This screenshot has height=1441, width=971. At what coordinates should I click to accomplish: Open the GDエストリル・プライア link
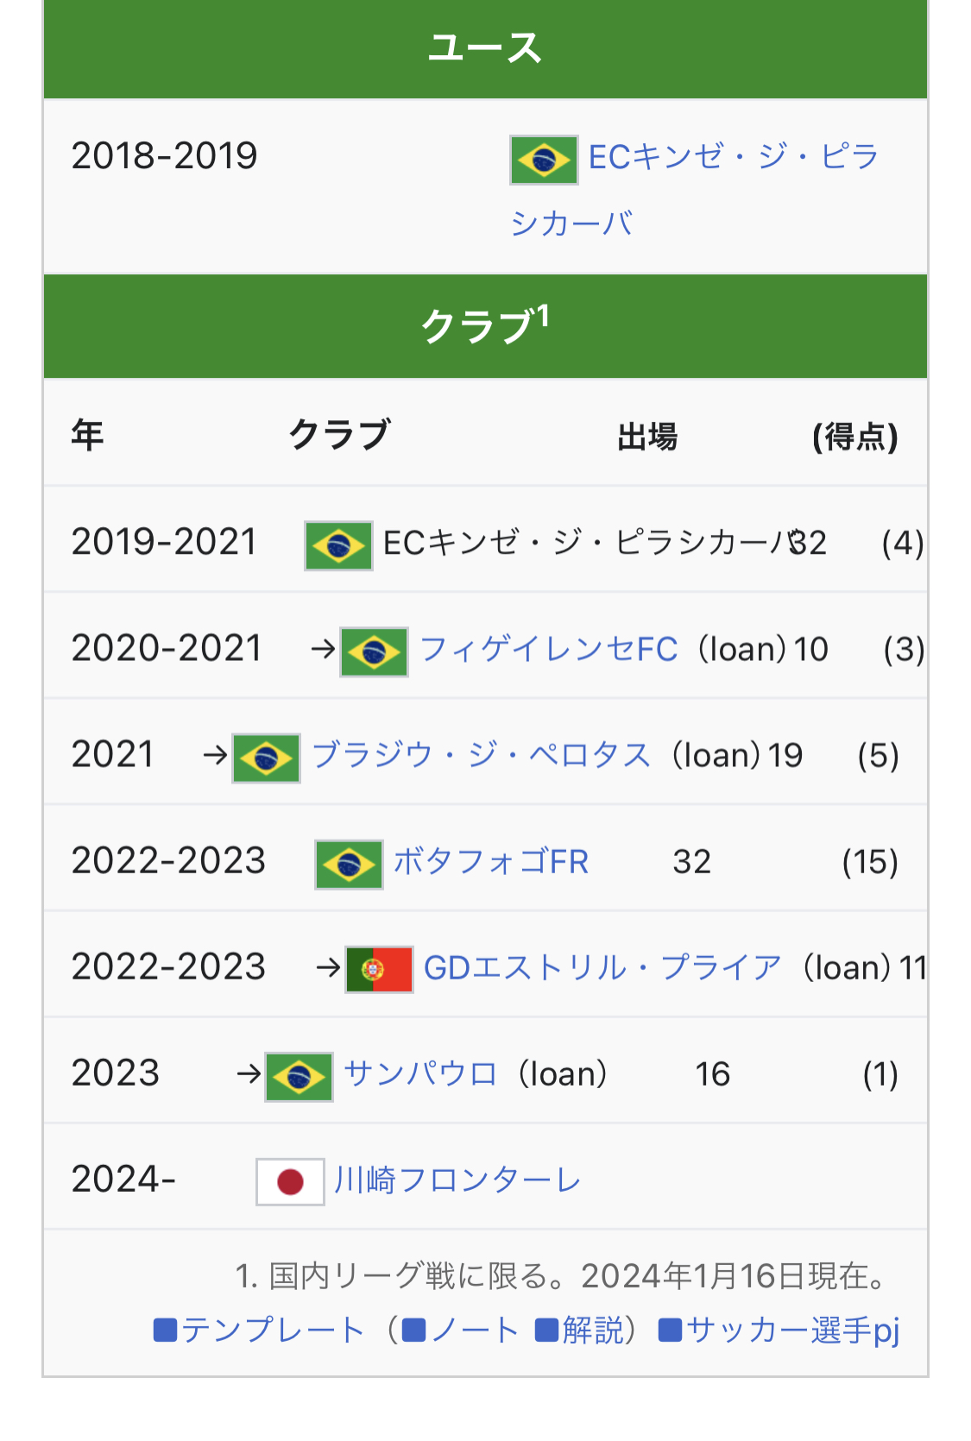pos(602,967)
